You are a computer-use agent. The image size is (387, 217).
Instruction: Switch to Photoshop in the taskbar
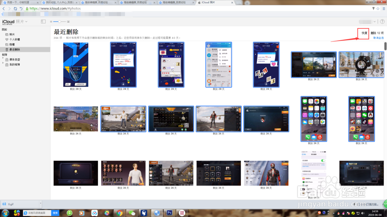pyautogui.click(x=170, y=213)
